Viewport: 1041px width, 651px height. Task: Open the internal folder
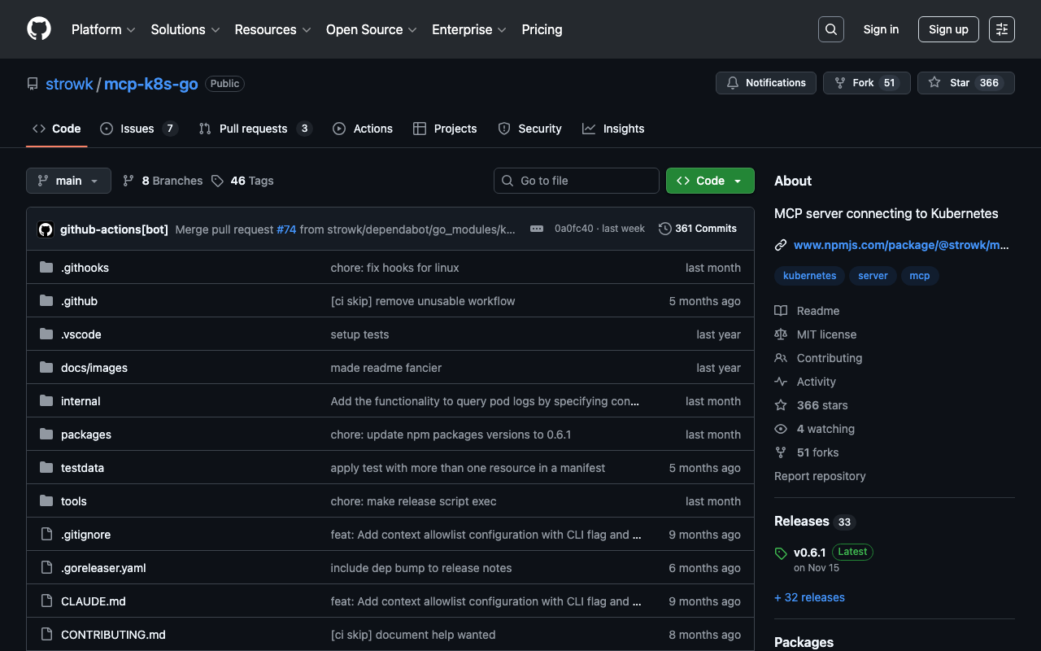pos(81,401)
